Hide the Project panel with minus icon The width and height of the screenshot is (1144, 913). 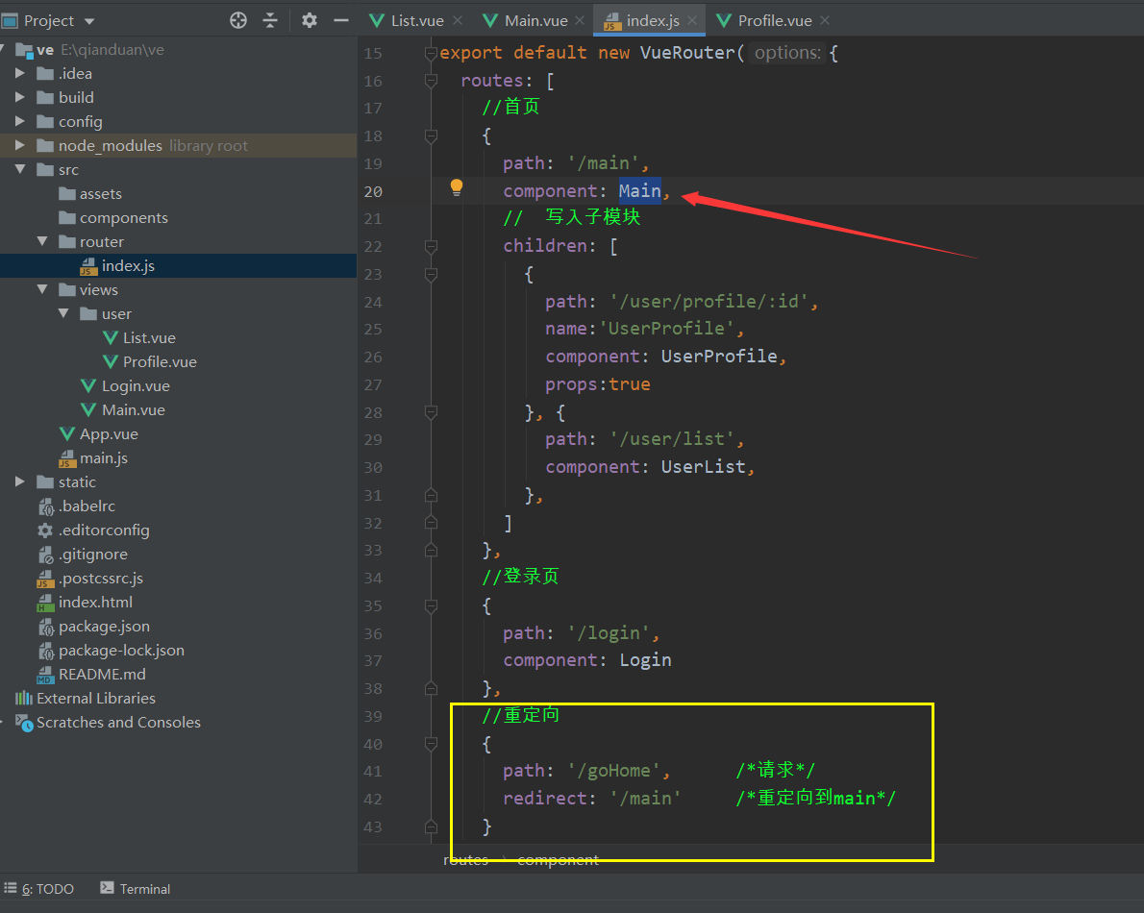(x=340, y=20)
